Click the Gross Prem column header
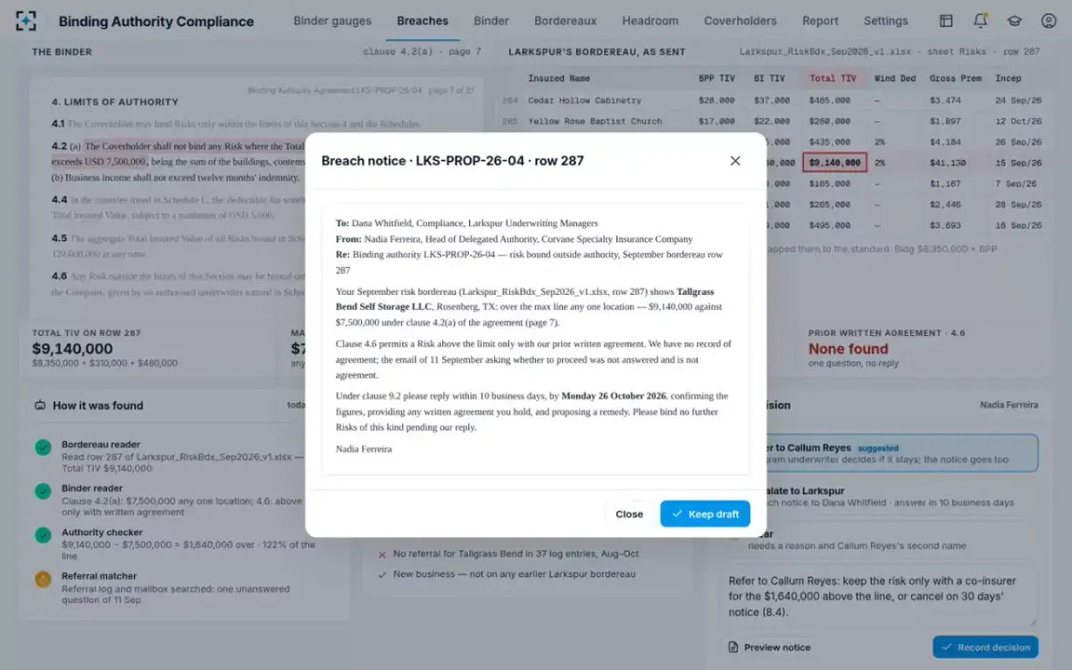Image resolution: width=1072 pixels, height=670 pixels. coord(955,79)
